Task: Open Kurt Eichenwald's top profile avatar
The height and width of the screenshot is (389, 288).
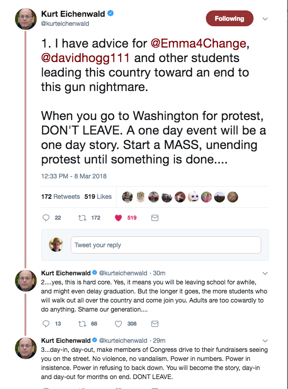Action: [26, 19]
